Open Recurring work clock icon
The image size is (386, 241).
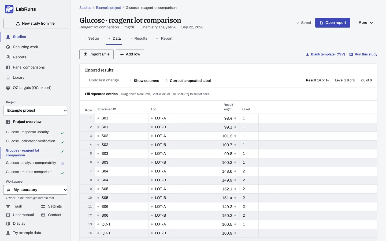point(8,47)
